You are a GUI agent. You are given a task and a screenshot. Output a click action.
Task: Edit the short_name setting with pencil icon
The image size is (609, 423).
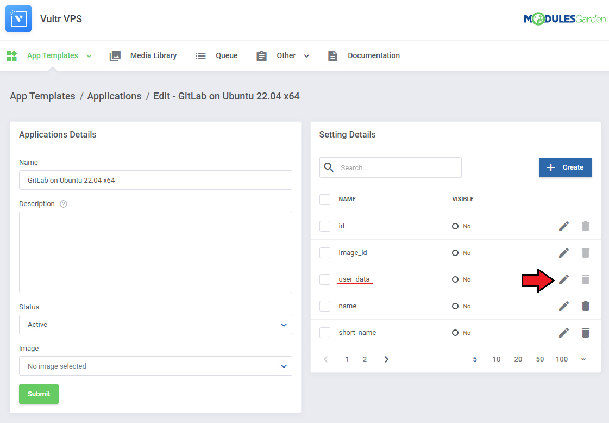[564, 333]
